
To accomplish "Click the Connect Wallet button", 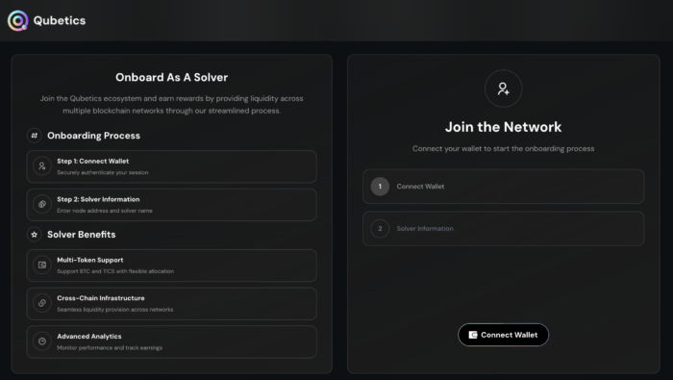I will [x=504, y=335].
